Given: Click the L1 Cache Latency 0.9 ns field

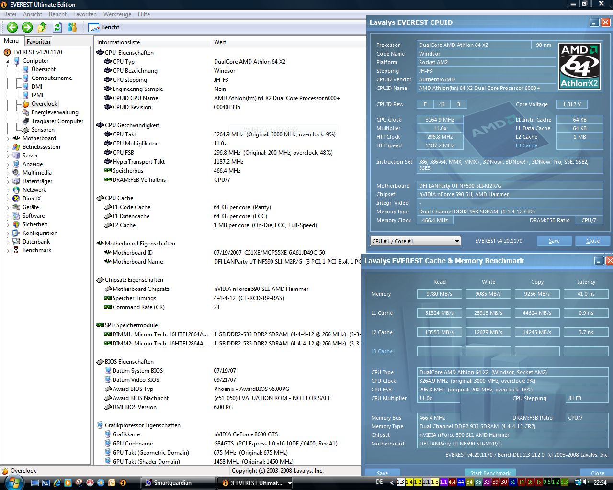Looking at the screenshot, I should (586, 313).
